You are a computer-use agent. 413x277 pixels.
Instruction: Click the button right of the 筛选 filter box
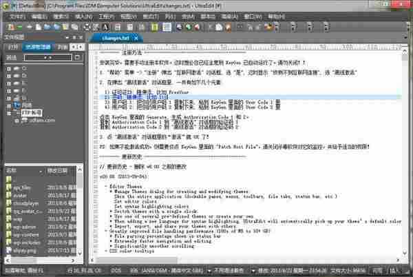[x=77, y=57]
